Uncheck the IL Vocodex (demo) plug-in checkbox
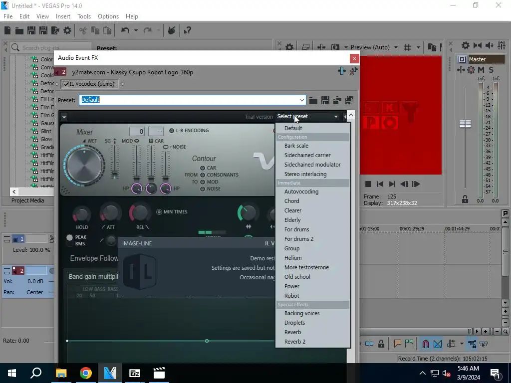The width and height of the screenshot is (511, 383). (66, 84)
